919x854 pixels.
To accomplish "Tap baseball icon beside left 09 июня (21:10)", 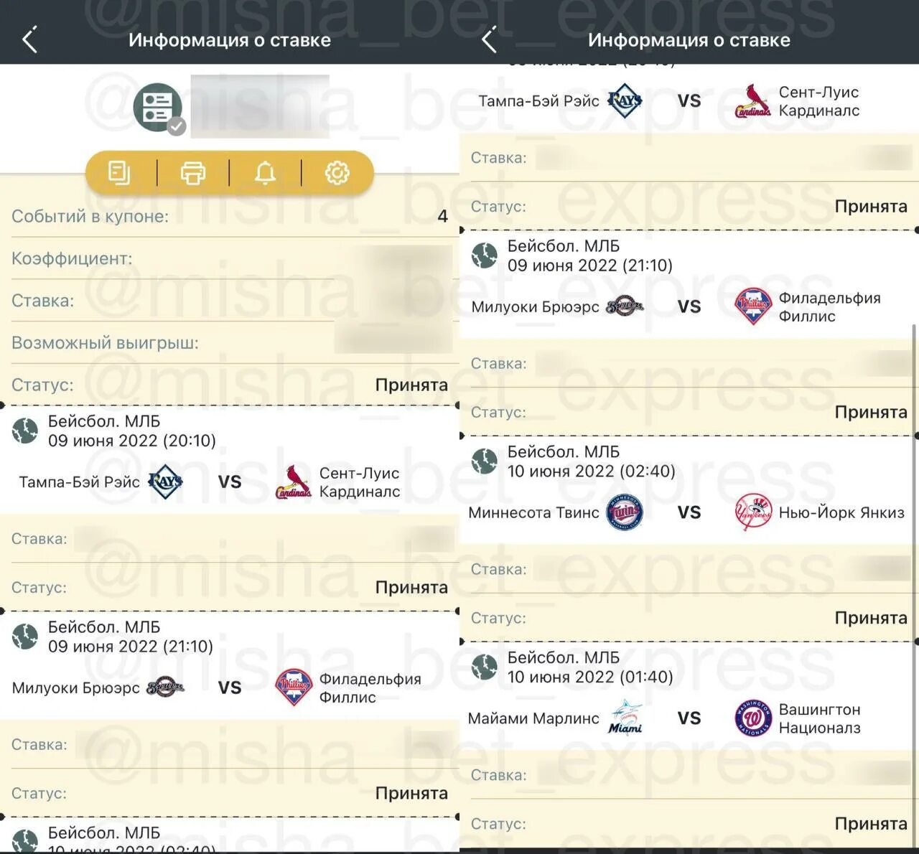I will pos(25,637).
